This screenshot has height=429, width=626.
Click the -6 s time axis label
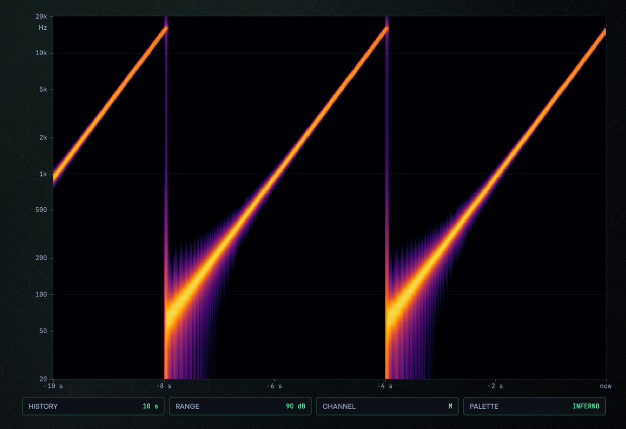(x=274, y=386)
